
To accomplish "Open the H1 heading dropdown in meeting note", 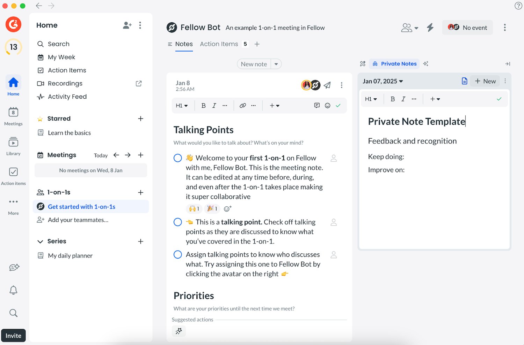I will point(182,106).
